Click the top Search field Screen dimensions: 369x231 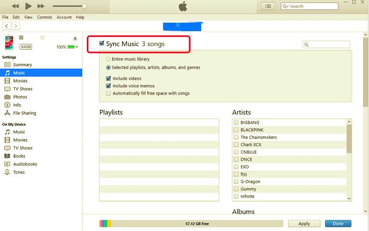[x=310, y=6]
